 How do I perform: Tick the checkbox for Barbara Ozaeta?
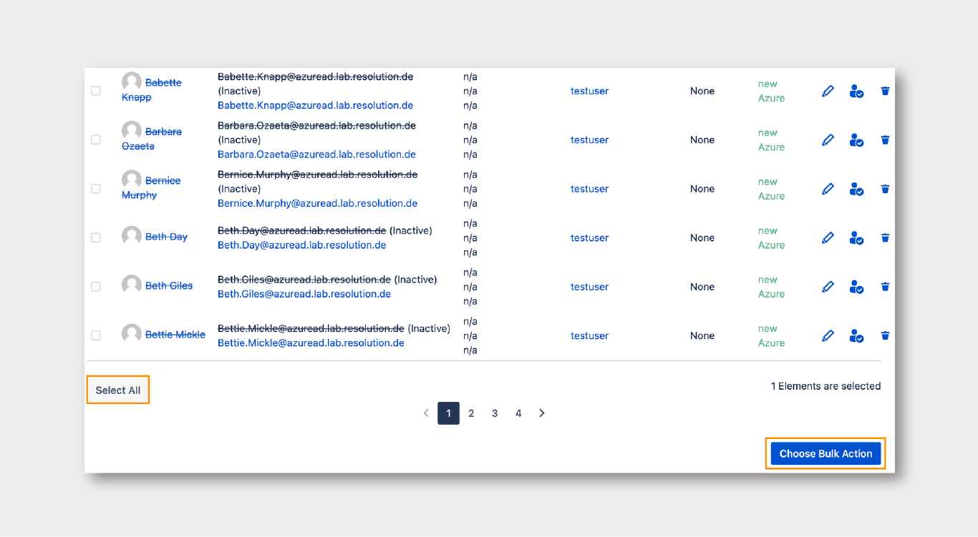coord(96,140)
